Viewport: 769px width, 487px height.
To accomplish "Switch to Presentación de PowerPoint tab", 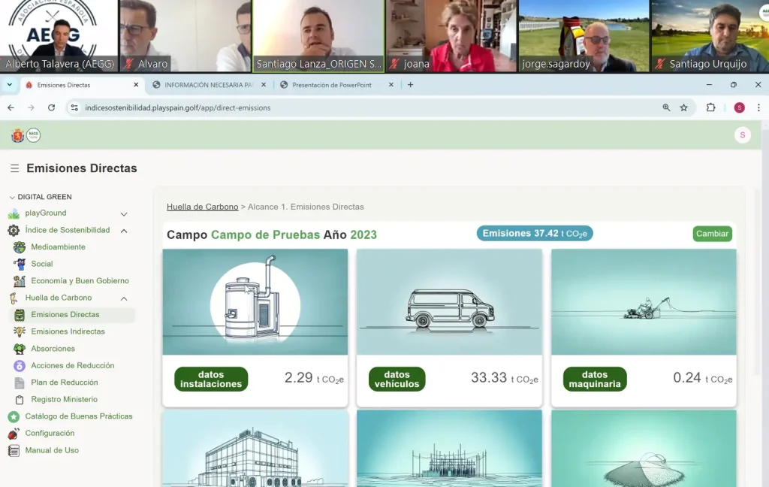I will pyautogui.click(x=331, y=85).
